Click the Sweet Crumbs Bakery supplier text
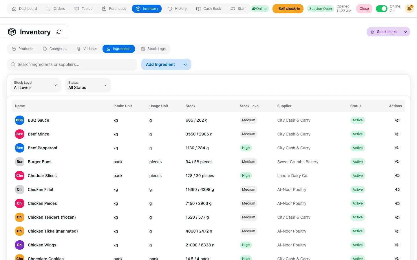 [x=298, y=162]
